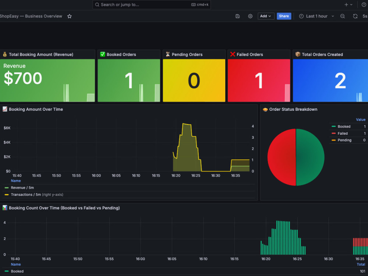Screen dimensions: 368x276
Task: Toggle Booked series in Booking Count legend
Action: (17, 271)
